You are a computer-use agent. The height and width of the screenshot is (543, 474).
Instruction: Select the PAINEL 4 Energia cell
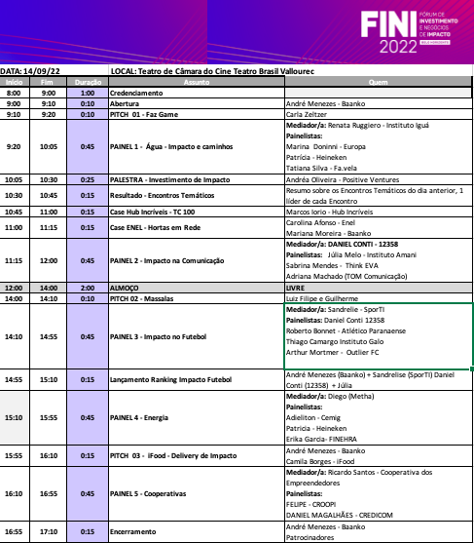coord(197,417)
